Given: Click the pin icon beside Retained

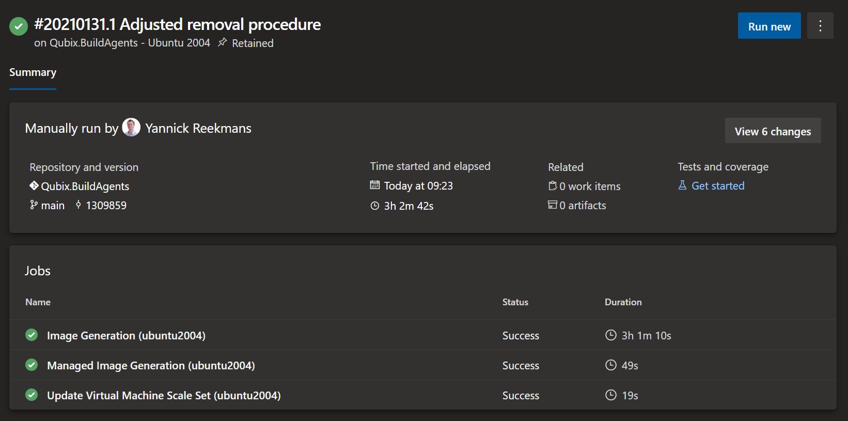Looking at the screenshot, I should (223, 42).
